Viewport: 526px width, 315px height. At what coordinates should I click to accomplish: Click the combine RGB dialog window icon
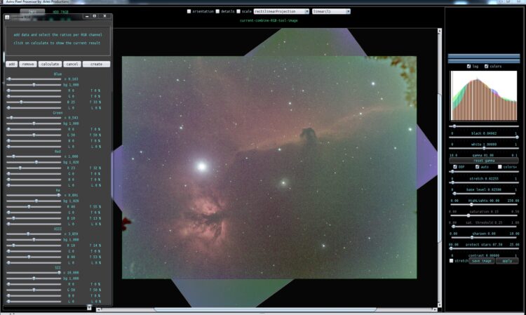point(7,17)
